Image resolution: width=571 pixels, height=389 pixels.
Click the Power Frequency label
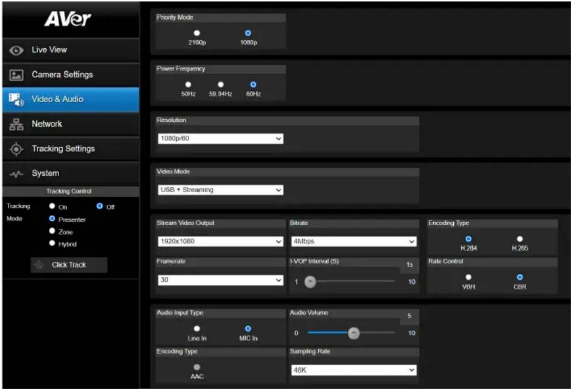(x=181, y=69)
